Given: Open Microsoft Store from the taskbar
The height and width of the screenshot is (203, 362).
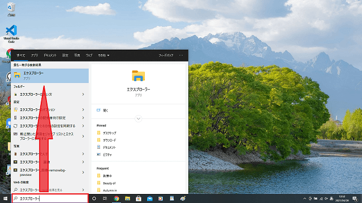Looking at the screenshot, I should [139, 198].
